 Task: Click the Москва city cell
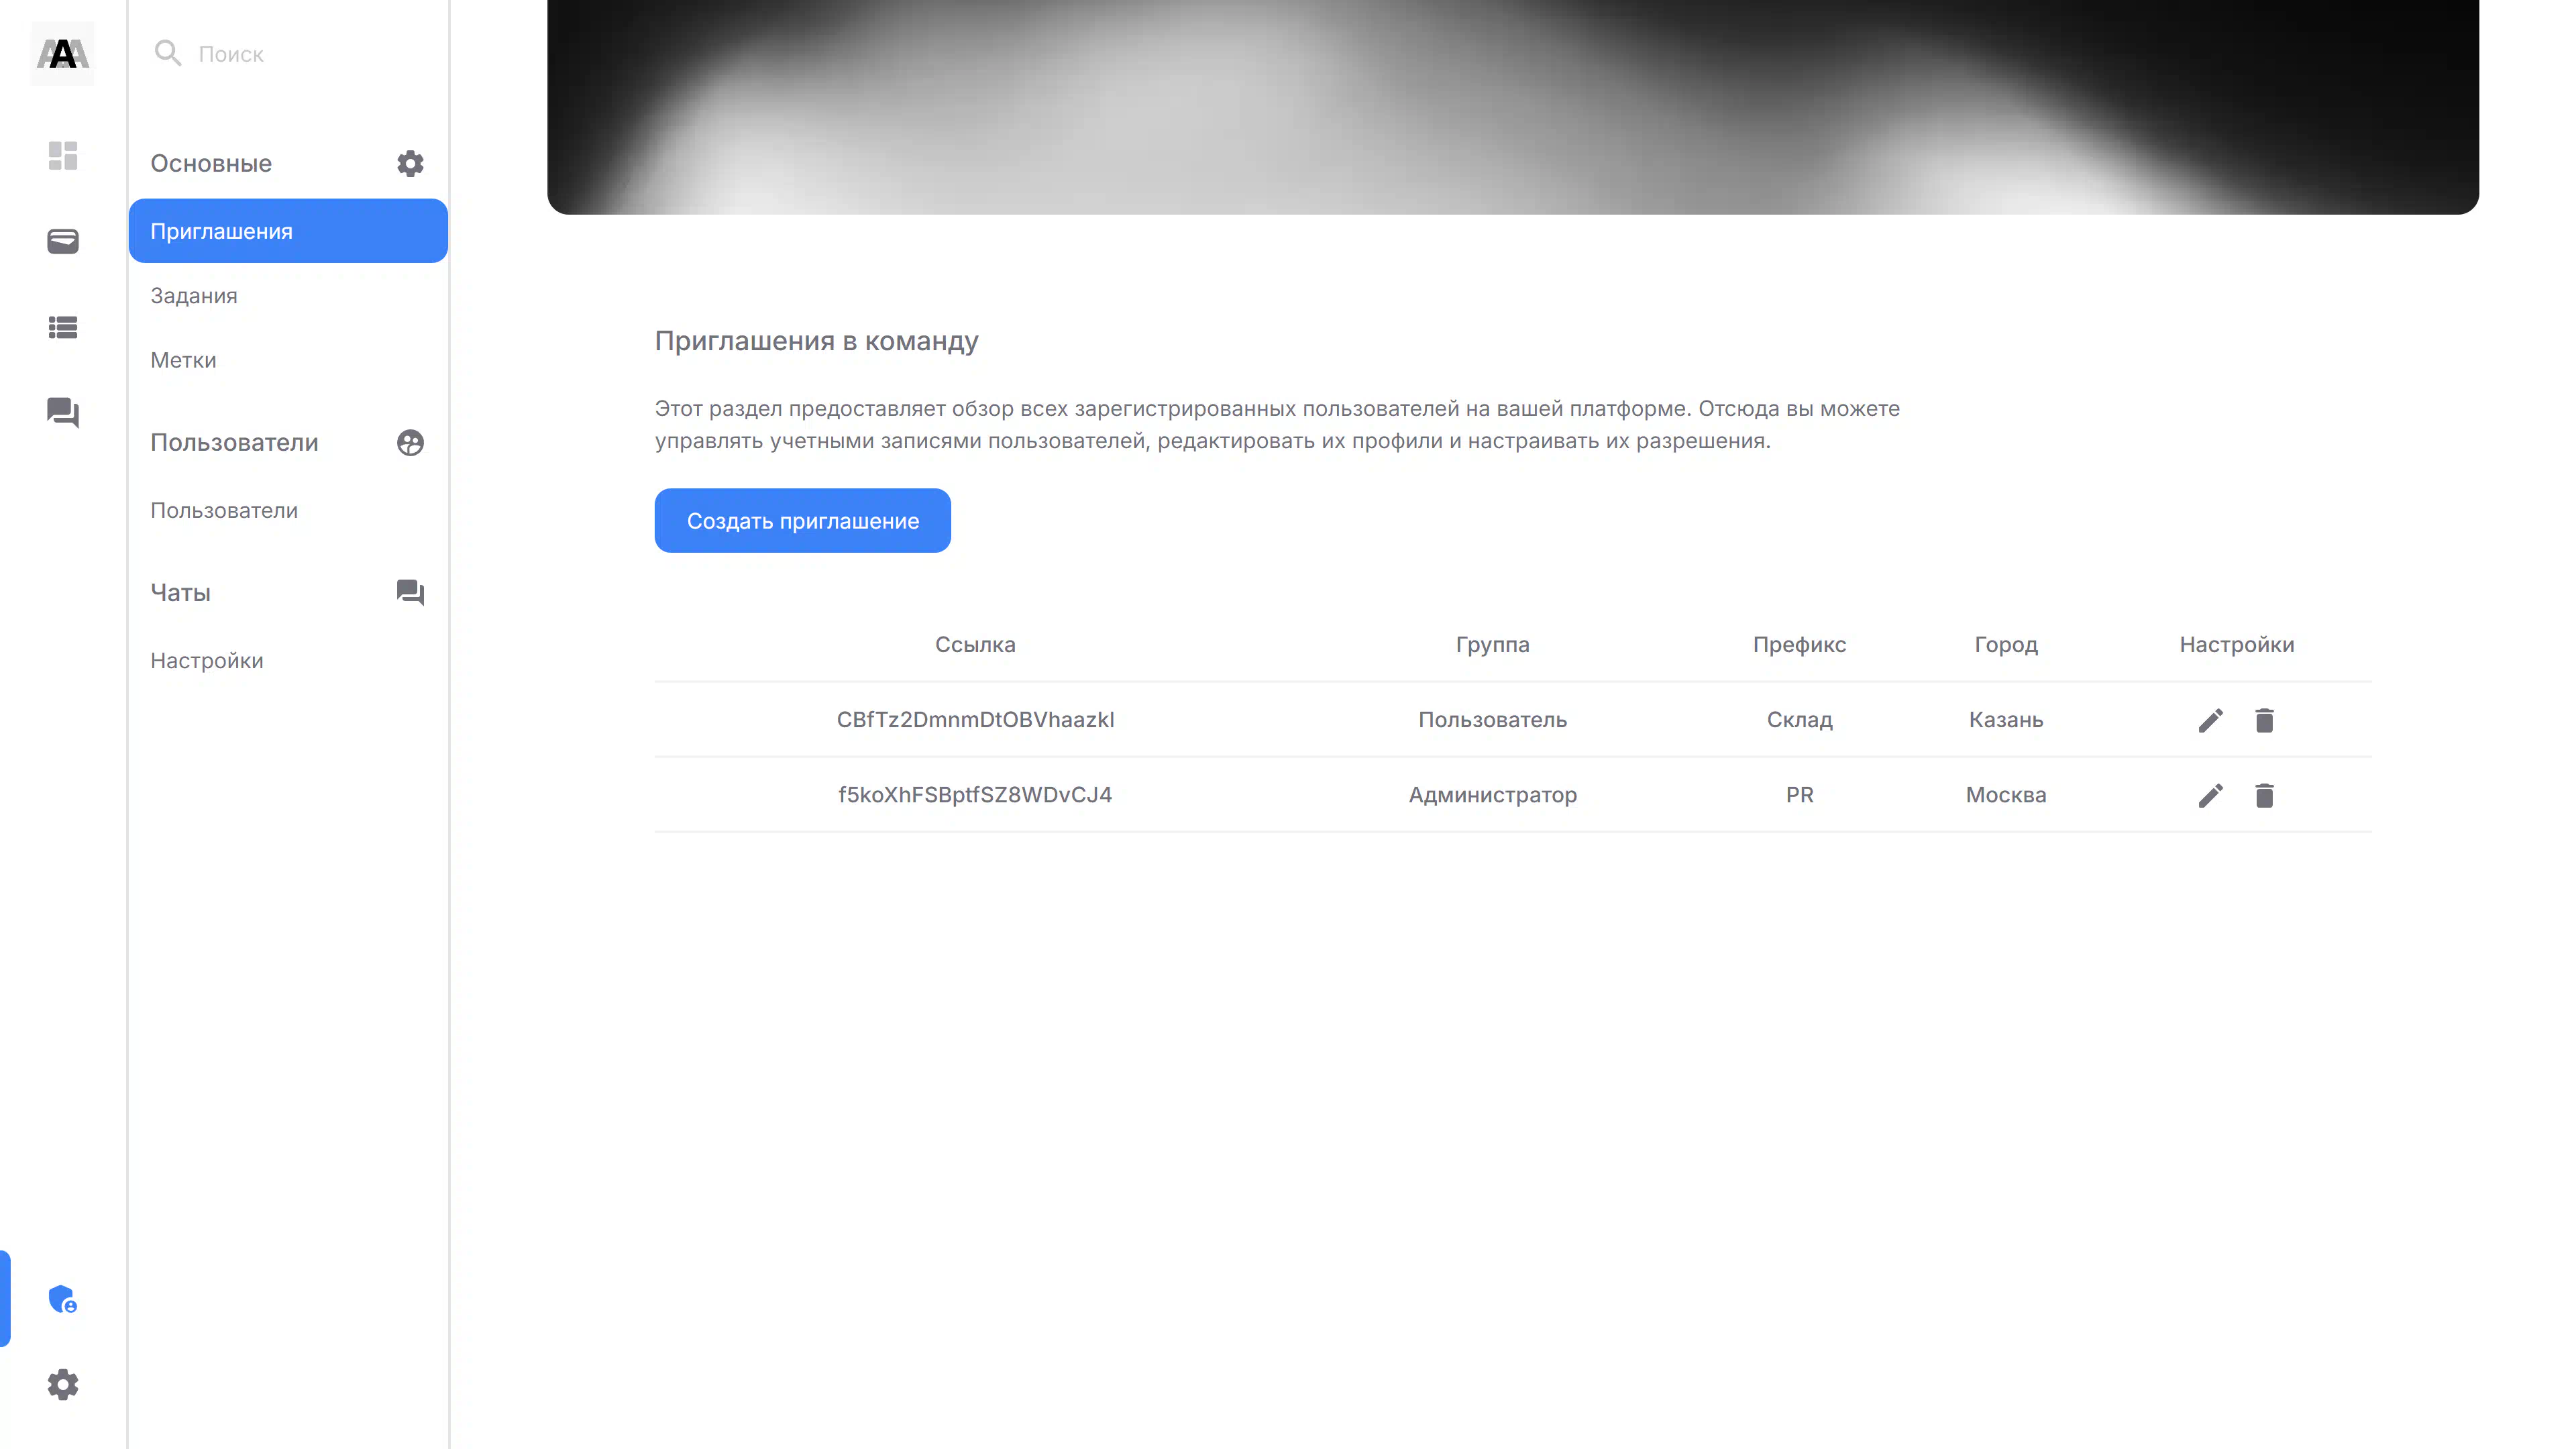(2006, 794)
